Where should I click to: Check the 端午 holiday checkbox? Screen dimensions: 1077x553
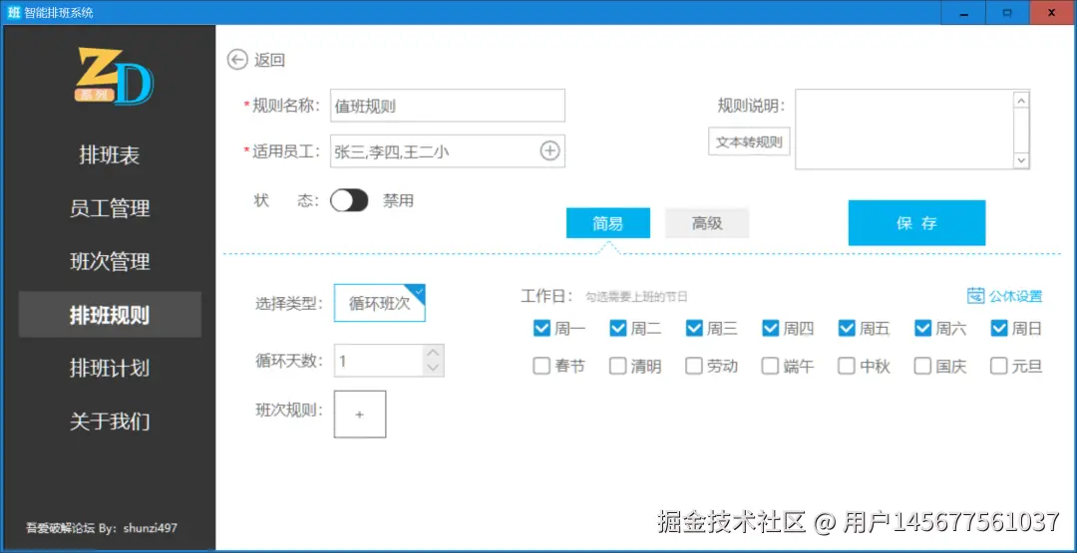(x=770, y=367)
